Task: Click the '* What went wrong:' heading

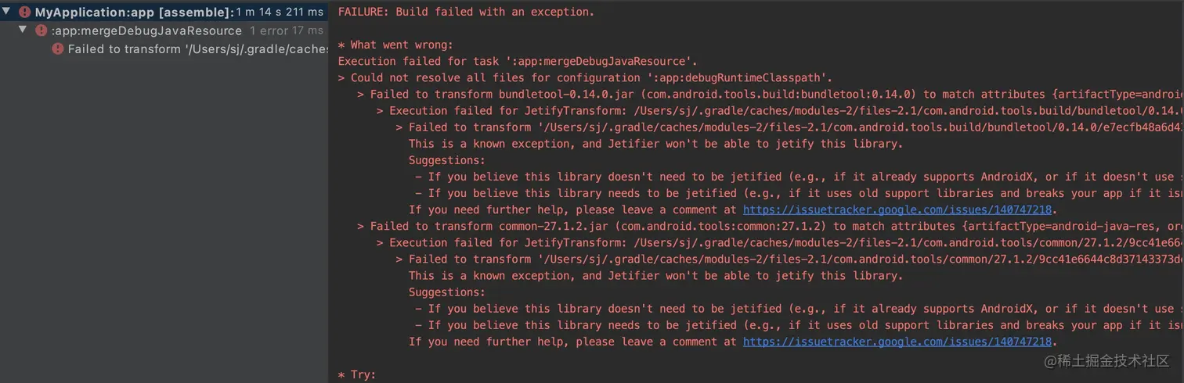Action: click(395, 45)
